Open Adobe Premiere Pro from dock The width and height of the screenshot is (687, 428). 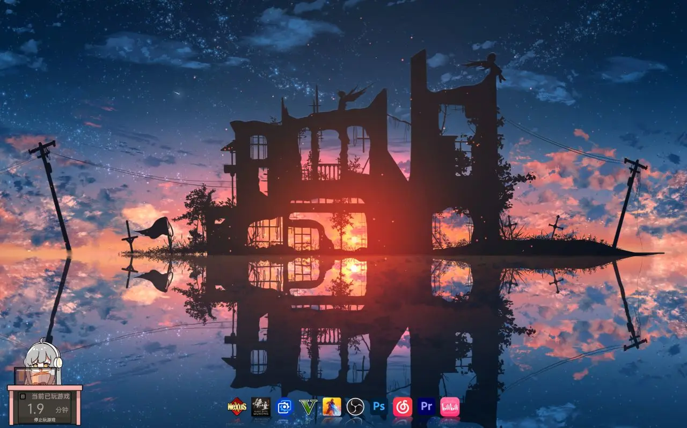pyautogui.click(x=426, y=407)
